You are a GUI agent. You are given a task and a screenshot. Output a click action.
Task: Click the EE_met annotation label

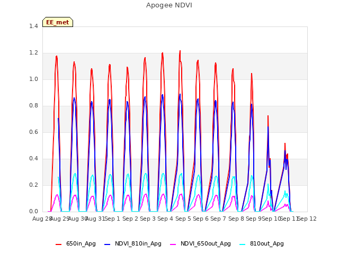click(x=58, y=22)
